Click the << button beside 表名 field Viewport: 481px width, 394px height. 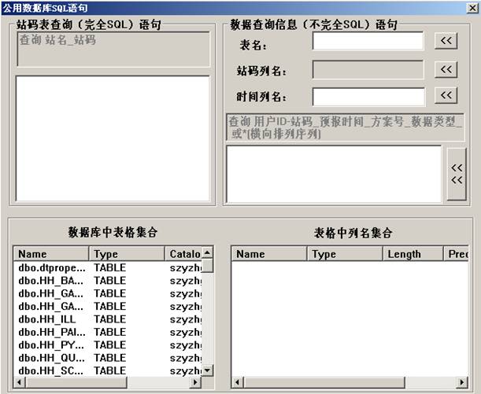447,41
